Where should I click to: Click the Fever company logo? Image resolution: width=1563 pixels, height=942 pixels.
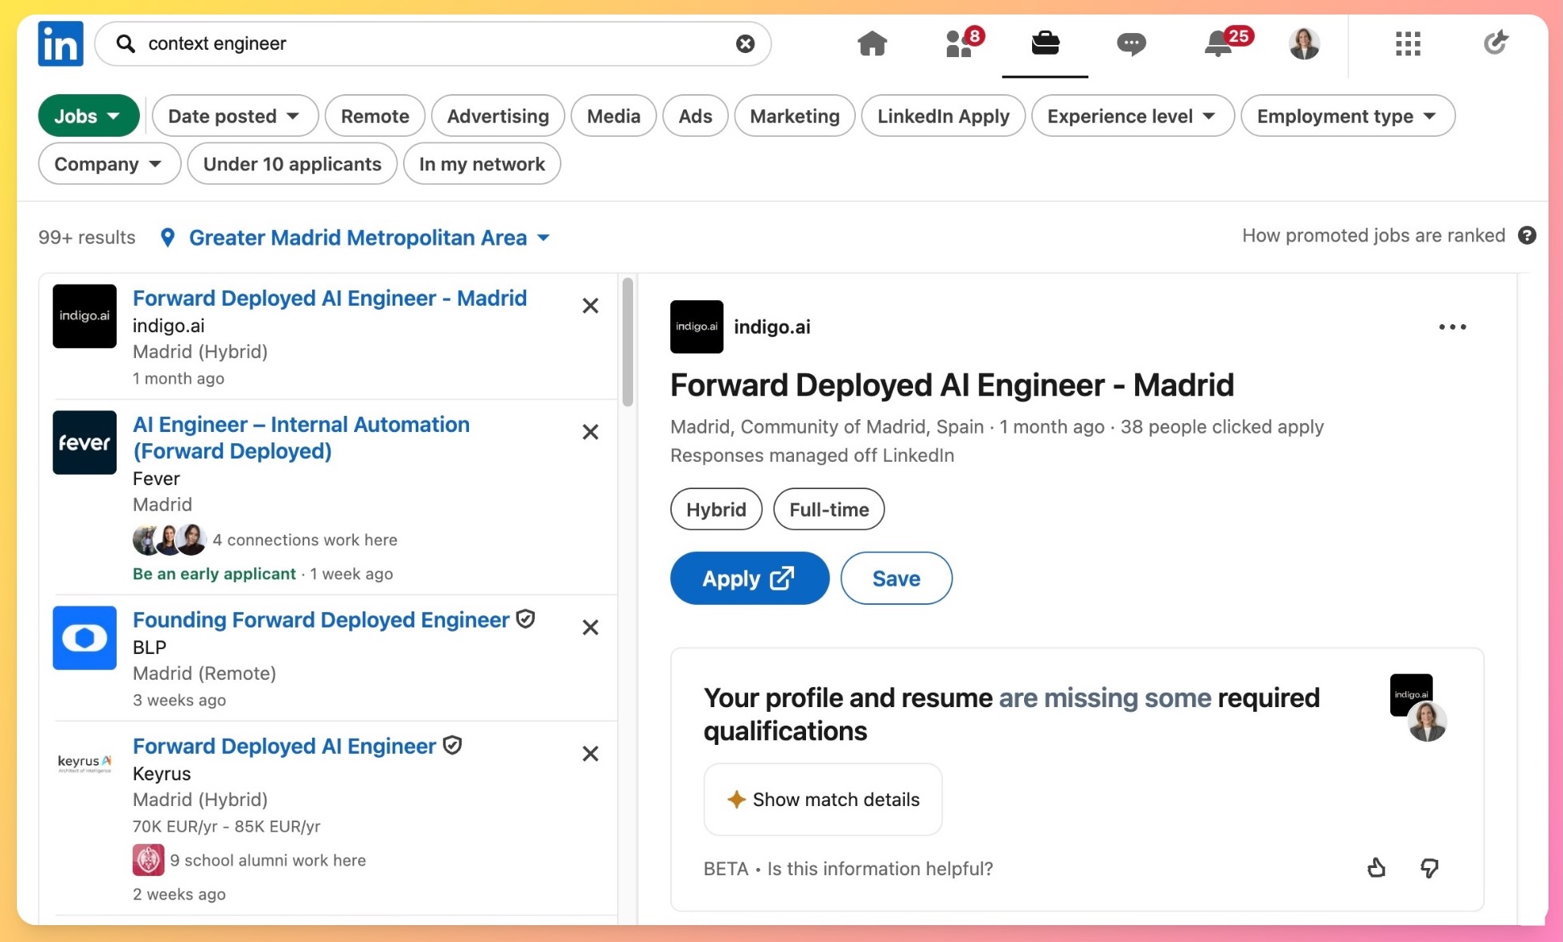pos(84,442)
